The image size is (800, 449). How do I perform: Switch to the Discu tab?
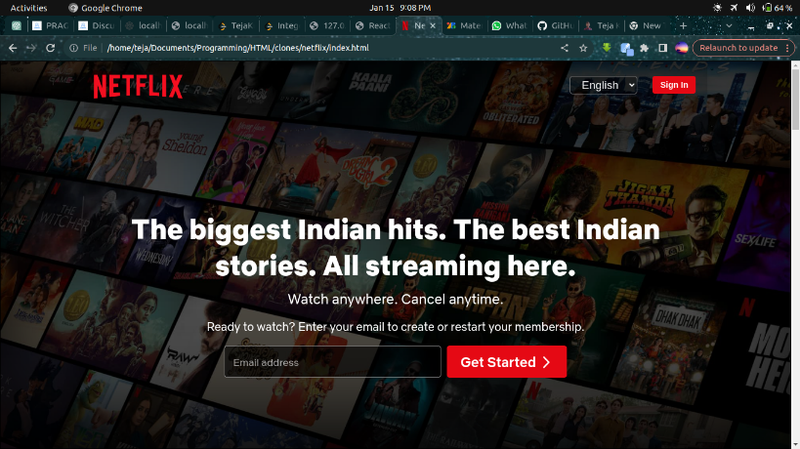pos(97,25)
